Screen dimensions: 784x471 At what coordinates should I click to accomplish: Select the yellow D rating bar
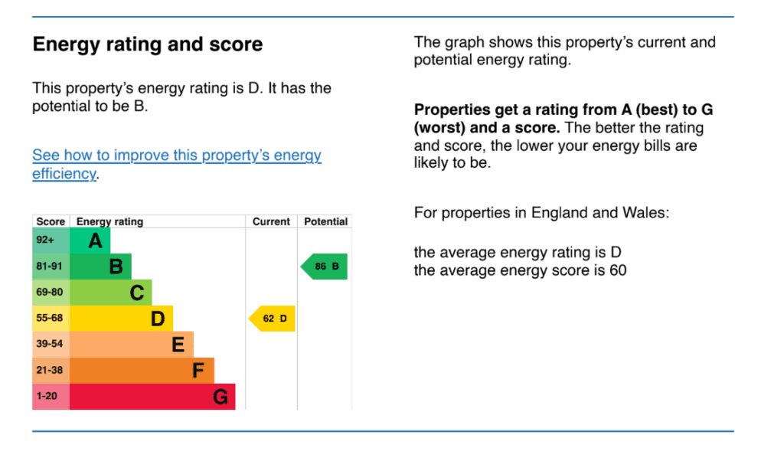pos(122,319)
